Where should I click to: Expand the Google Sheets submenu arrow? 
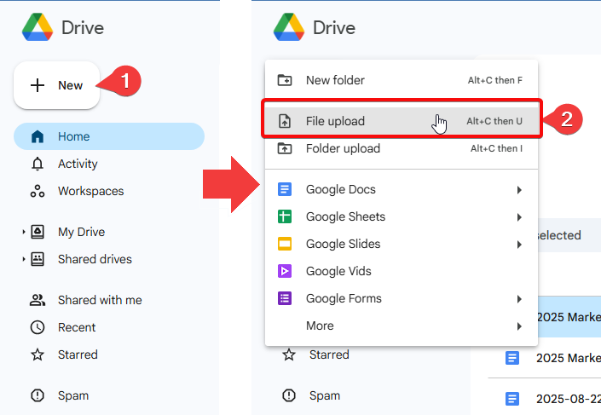519,217
